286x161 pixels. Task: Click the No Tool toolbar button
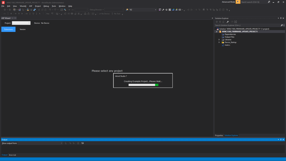[x=116, y=14]
